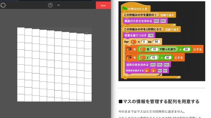Click the for loop start value 0
Screen dimensions: 211x118
click(144, 42)
